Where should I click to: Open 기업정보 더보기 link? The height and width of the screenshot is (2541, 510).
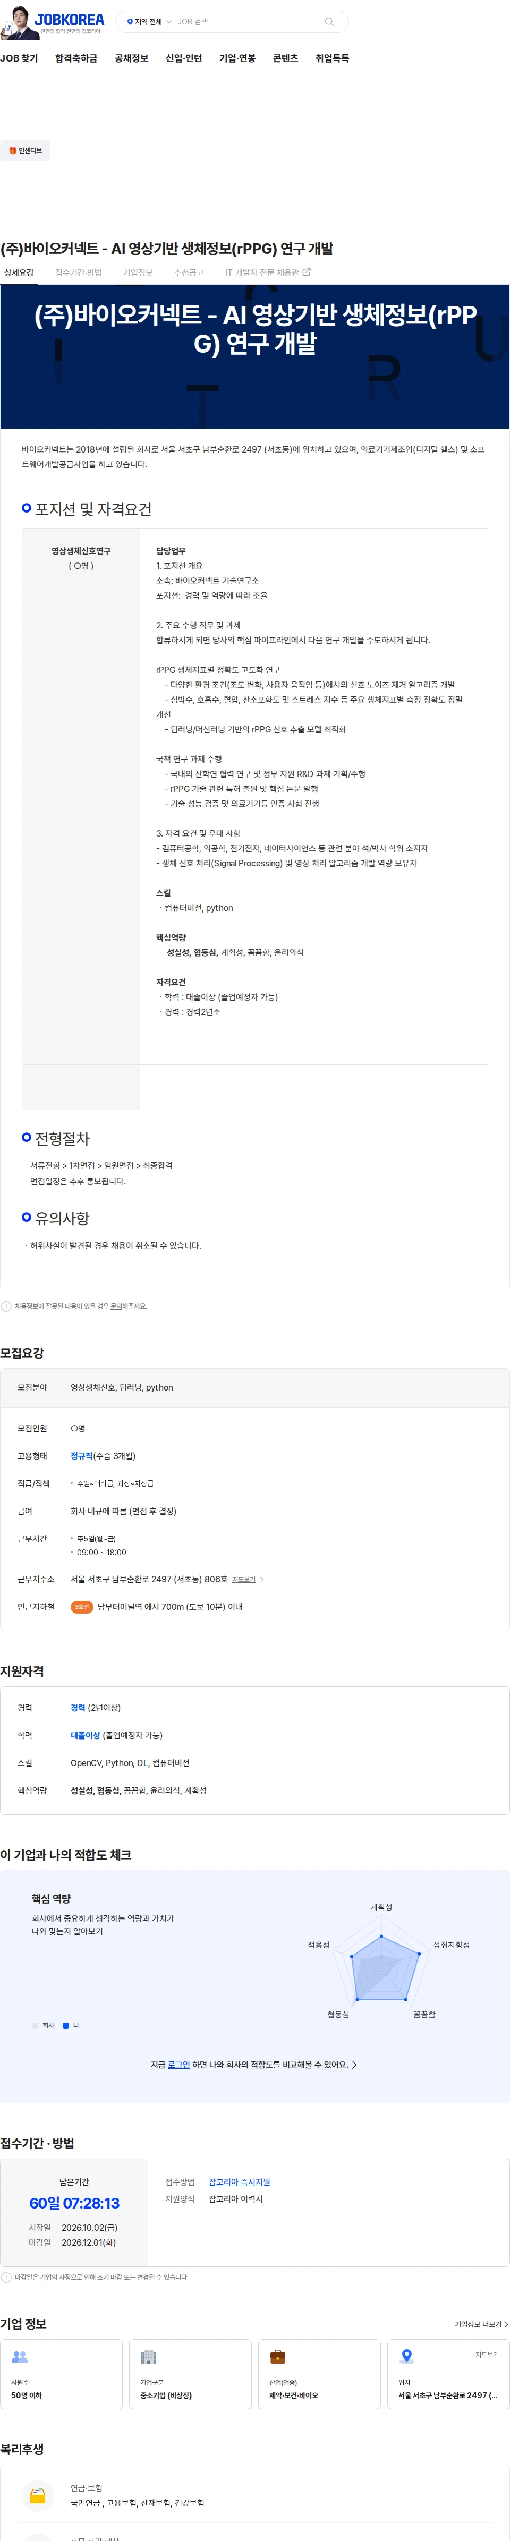click(x=481, y=2324)
